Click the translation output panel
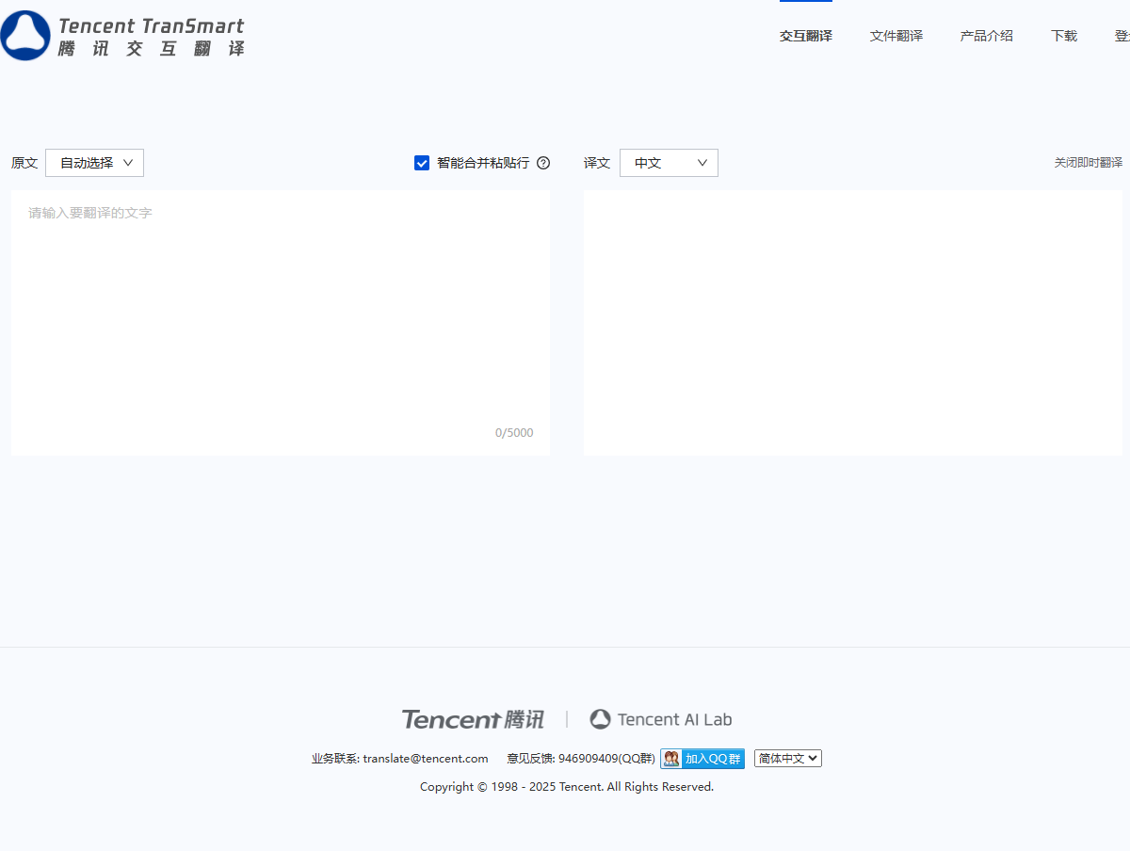Screen dimensions: 1130x851 coord(852,323)
